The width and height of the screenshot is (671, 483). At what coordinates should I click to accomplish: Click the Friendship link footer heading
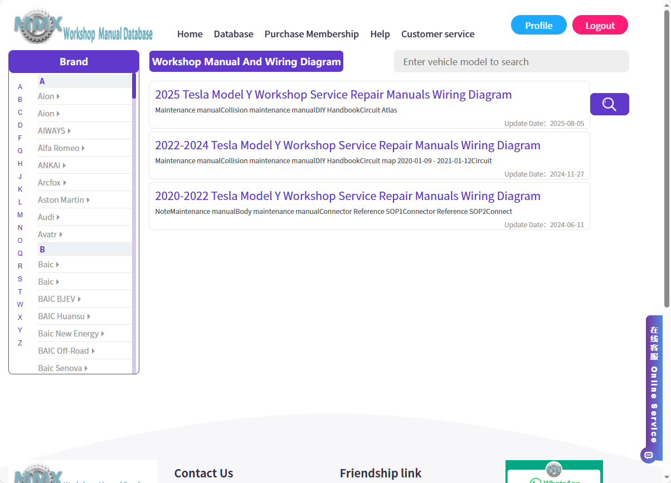coord(381,474)
